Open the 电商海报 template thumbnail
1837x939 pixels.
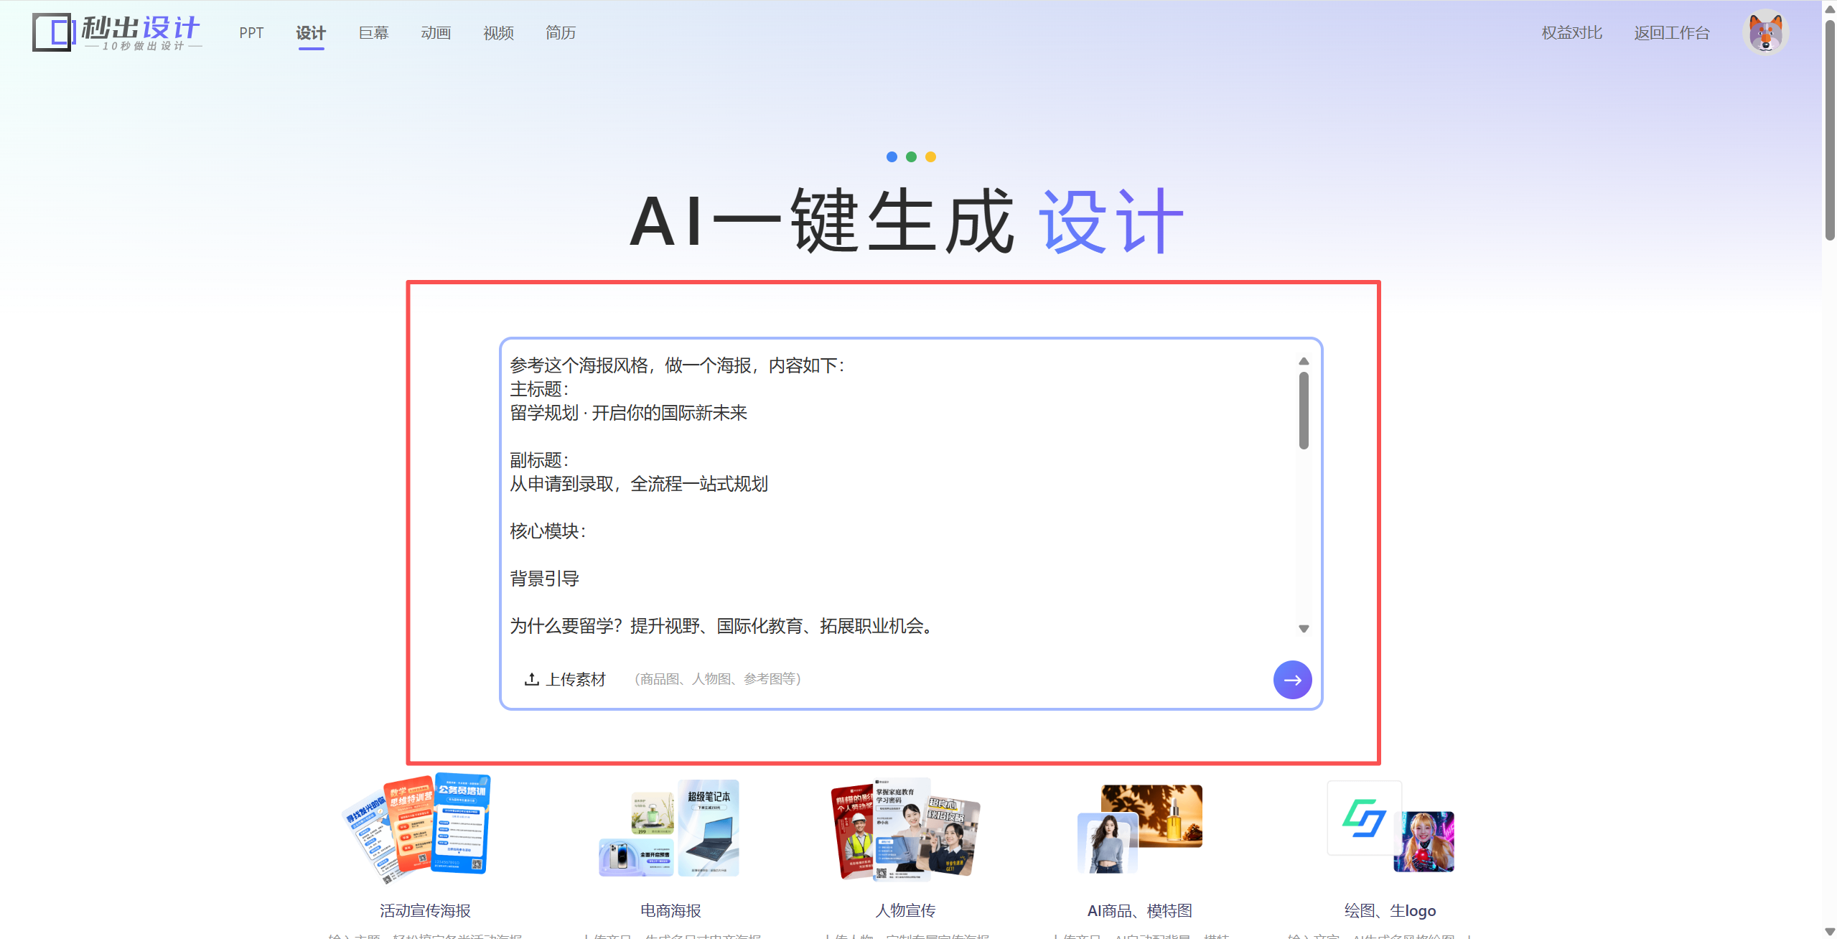coord(670,828)
